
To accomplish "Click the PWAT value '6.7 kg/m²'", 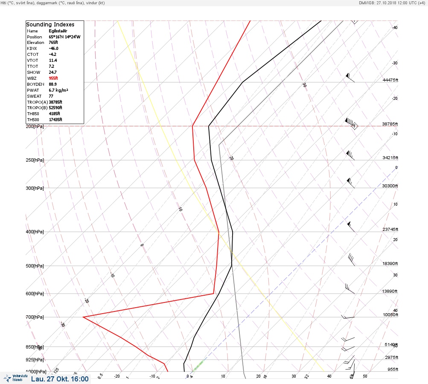I will point(58,90).
